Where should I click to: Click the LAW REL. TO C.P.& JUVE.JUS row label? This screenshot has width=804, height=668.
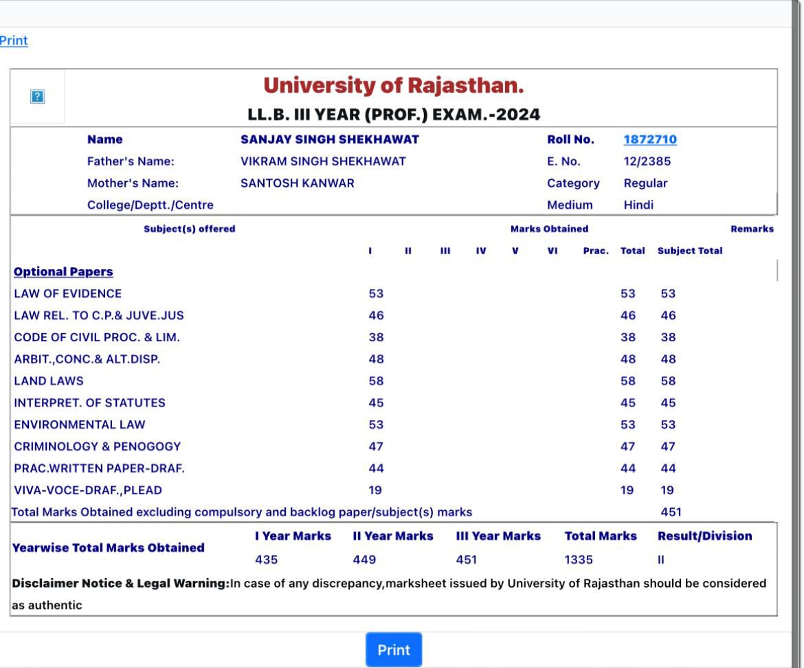pos(99,316)
